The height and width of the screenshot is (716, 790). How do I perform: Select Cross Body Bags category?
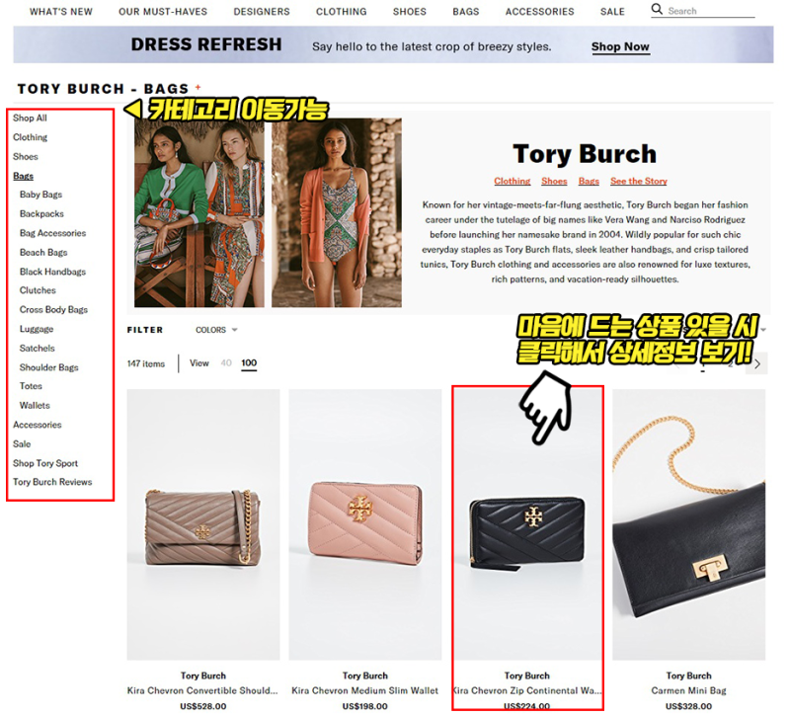53,309
